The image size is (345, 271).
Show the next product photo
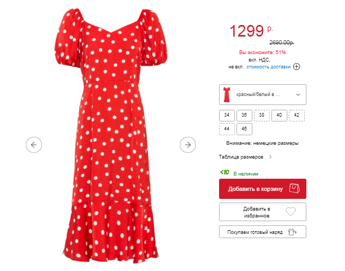[188, 145]
